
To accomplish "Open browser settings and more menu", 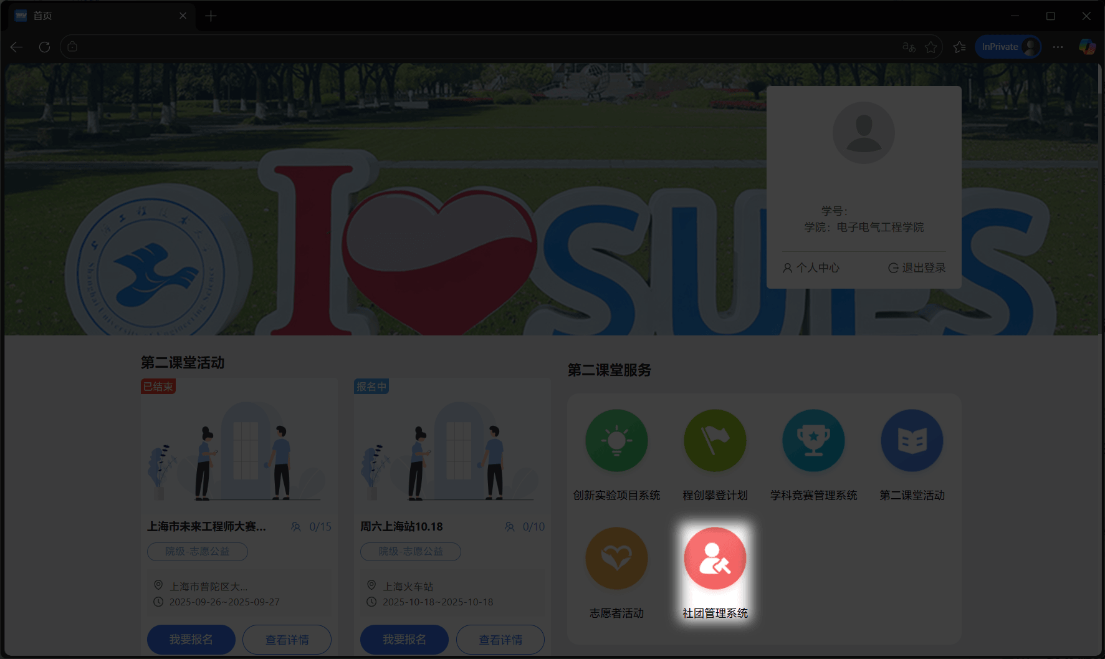I will point(1058,47).
